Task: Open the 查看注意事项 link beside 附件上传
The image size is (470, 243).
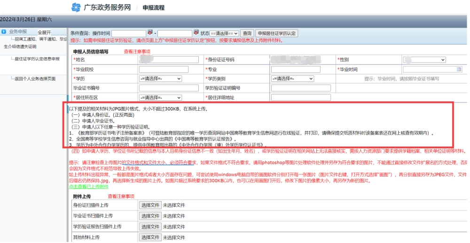Action: click(121, 196)
